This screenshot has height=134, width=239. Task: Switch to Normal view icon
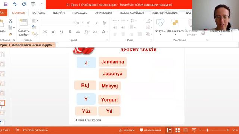169,130
